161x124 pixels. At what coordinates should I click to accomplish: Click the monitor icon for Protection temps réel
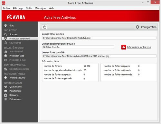(x=5, y=39)
